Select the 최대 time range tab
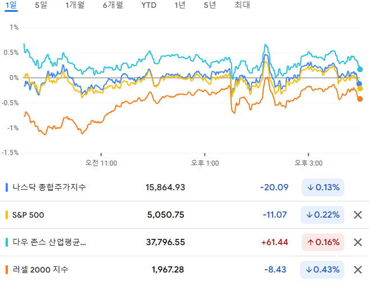 click(242, 5)
